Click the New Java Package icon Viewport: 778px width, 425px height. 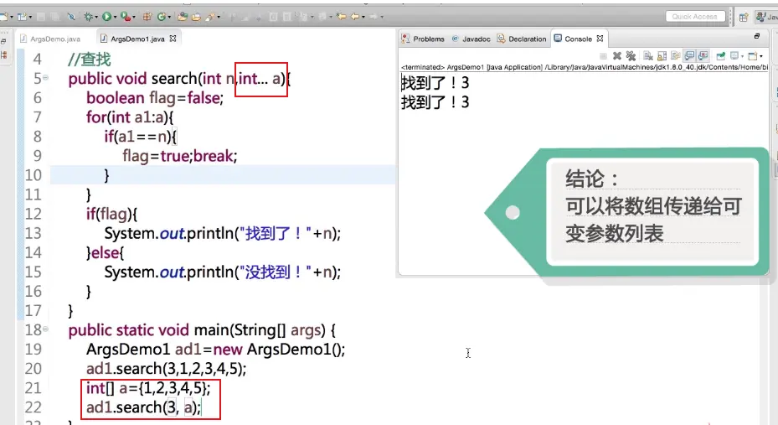pyautogui.click(x=147, y=17)
